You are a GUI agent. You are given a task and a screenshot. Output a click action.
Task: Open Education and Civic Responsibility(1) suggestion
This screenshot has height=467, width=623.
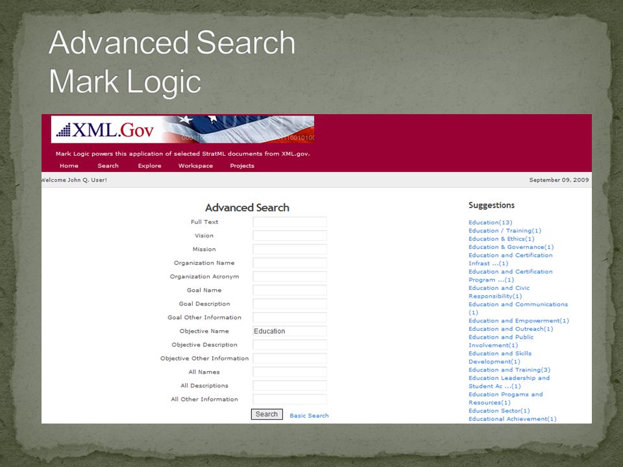point(499,292)
